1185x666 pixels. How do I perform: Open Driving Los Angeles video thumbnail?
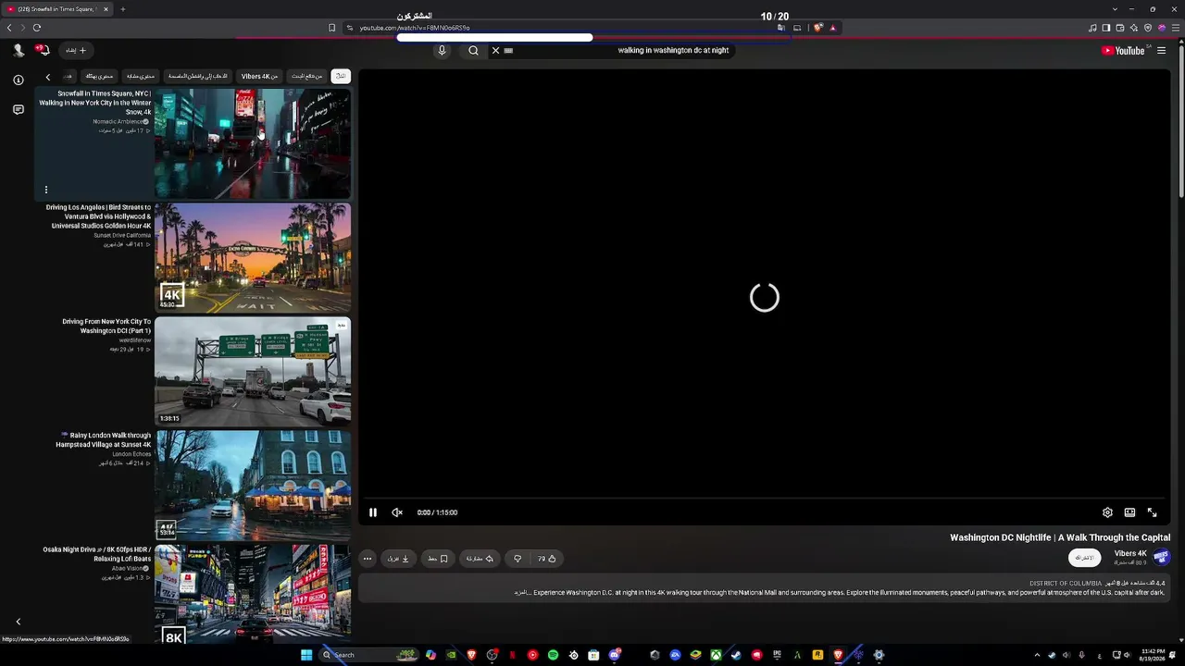253,258
